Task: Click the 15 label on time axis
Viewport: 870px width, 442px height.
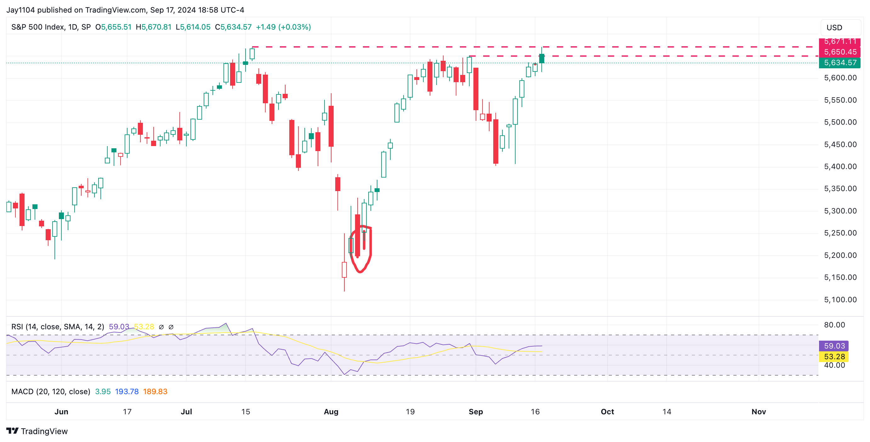Action: tap(246, 412)
